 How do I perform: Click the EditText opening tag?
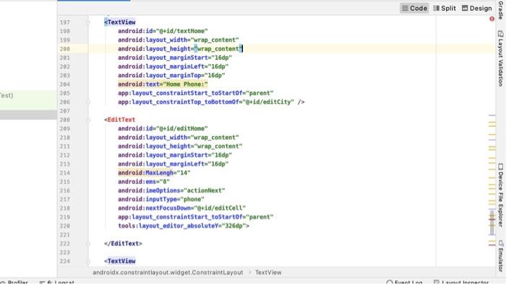[120, 120]
